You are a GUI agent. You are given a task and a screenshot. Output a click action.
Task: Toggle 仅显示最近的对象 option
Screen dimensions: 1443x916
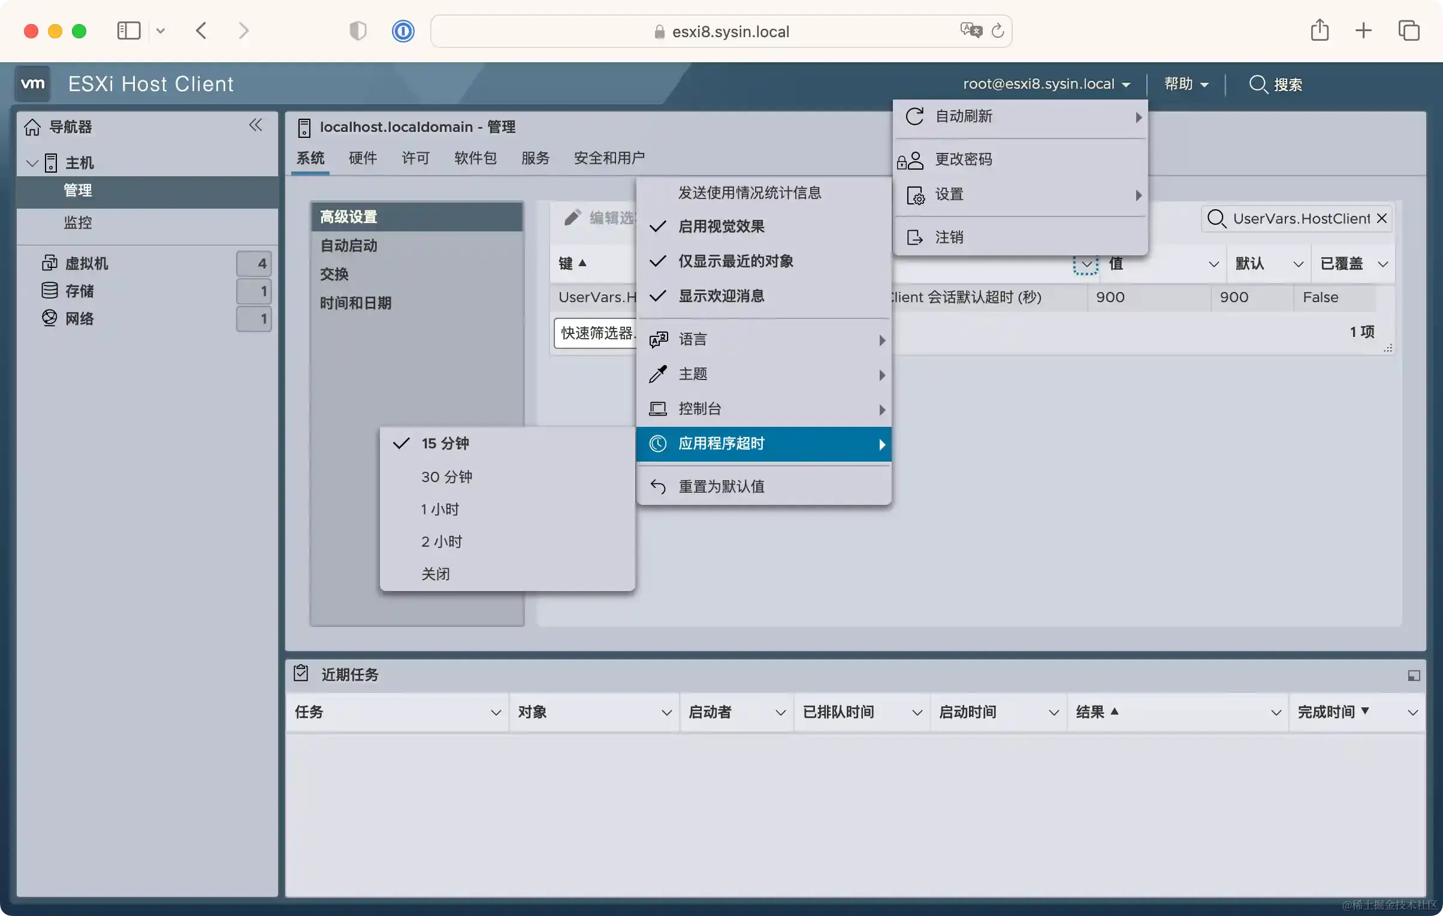click(735, 261)
